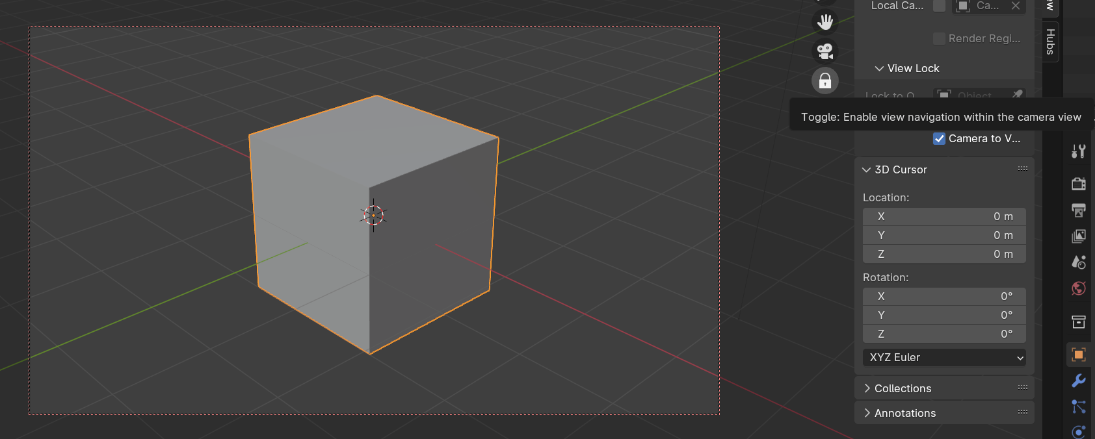
Task: Open the Physics properties icon
Action: click(1079, 432)
